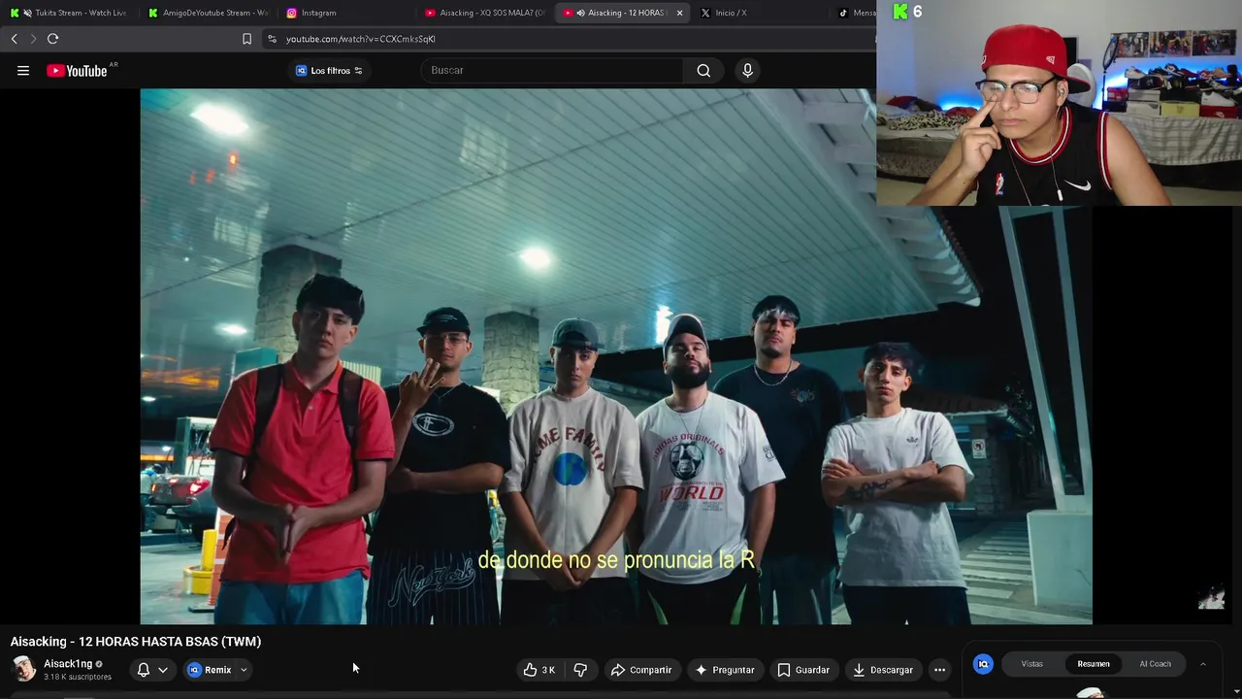Switch to the Inicio / X tab
This screenshot has width=1242, height=699.
(761, 13)
